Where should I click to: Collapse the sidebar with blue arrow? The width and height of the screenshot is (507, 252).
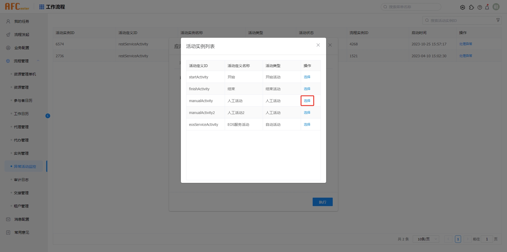[48, 116]
